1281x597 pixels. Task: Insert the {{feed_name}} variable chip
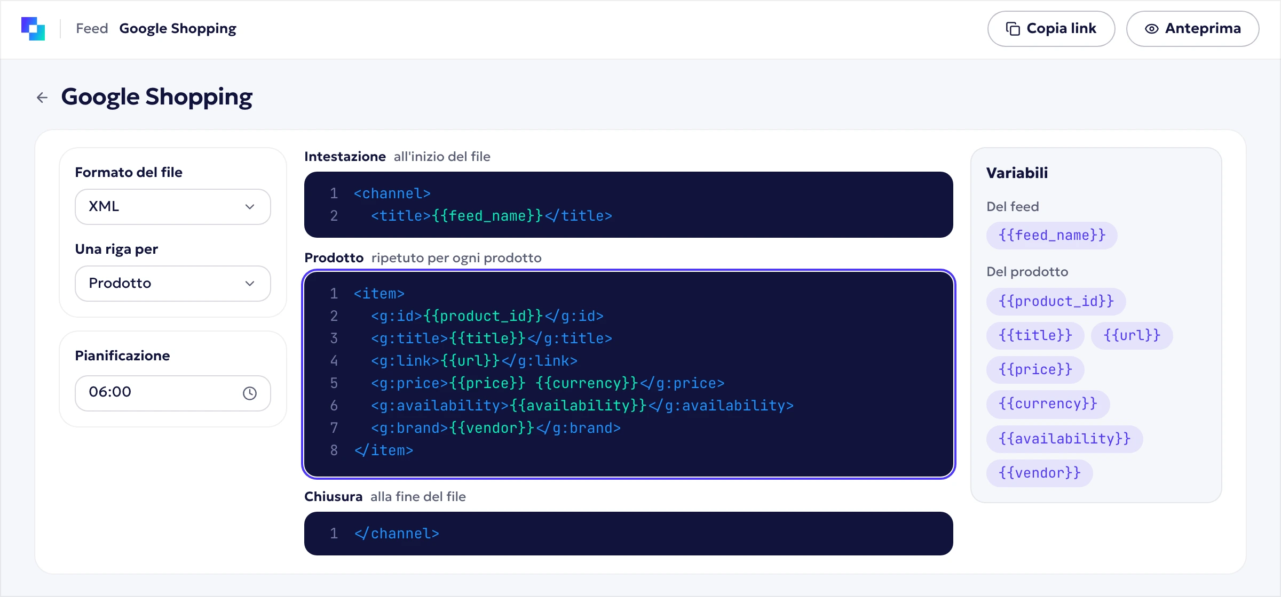pos(1051,236)
